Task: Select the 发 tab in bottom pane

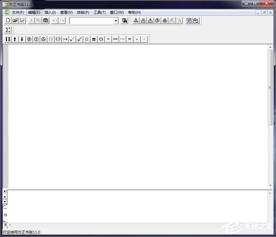Action: 5,225
